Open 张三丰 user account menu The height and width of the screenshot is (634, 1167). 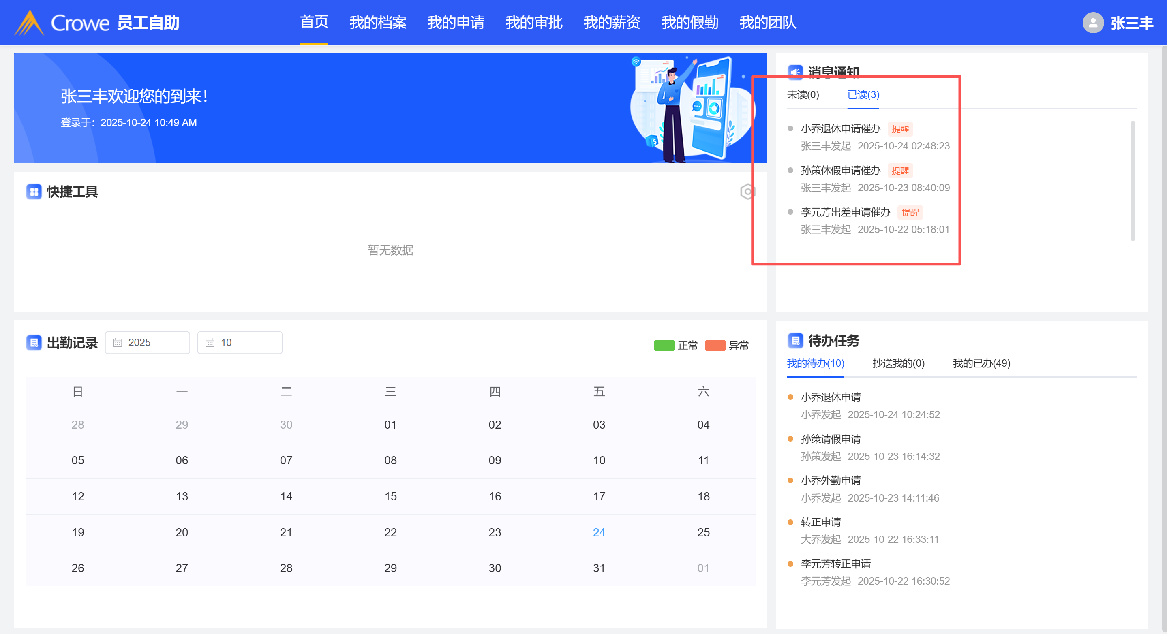1131,23
